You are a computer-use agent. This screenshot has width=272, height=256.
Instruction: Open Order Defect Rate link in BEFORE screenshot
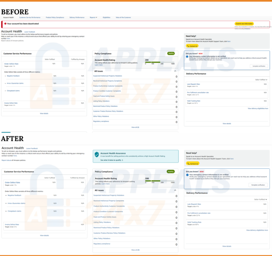(11, 64)
